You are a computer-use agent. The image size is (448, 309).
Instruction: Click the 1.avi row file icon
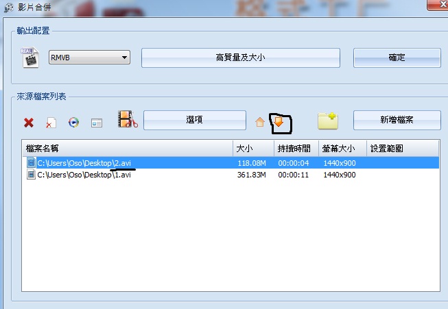[31, 174]
